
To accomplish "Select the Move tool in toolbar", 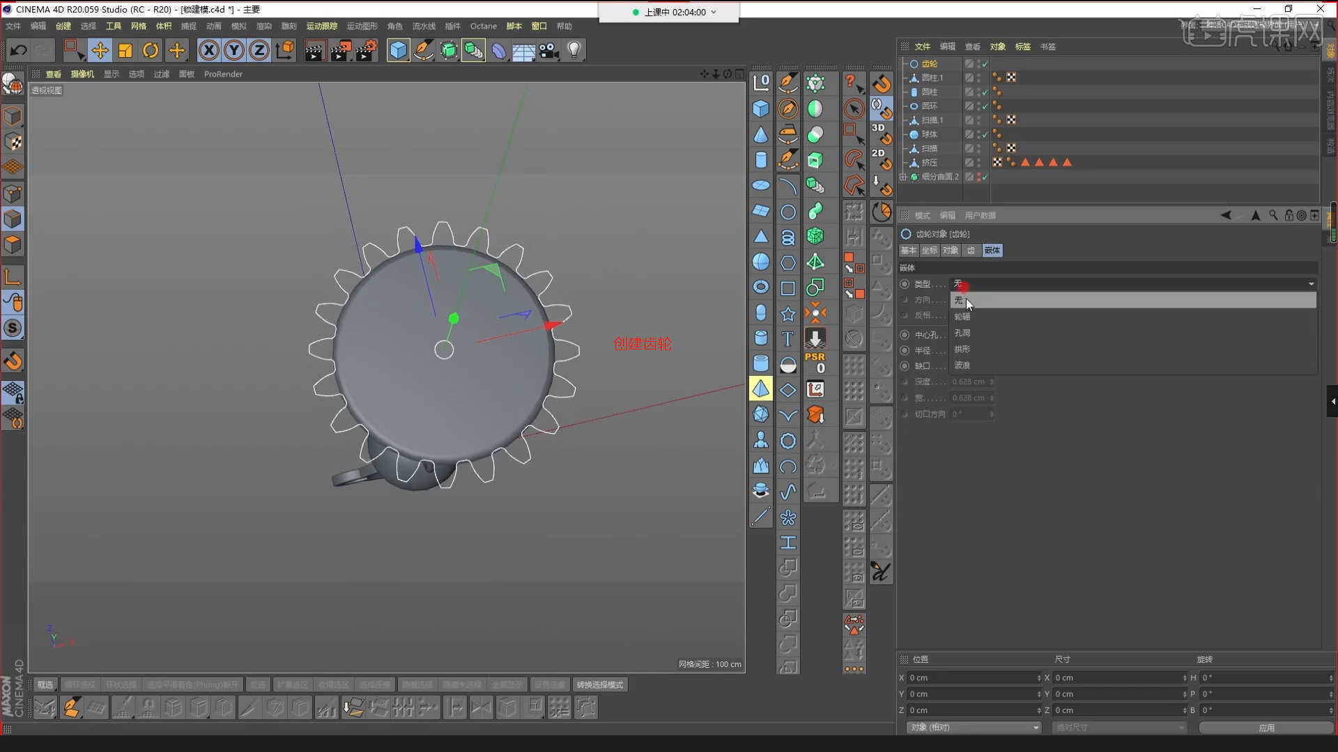I will tap(100, 50).
